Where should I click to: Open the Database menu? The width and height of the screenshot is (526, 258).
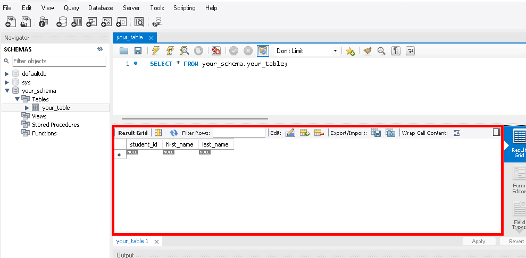(101, 7)
